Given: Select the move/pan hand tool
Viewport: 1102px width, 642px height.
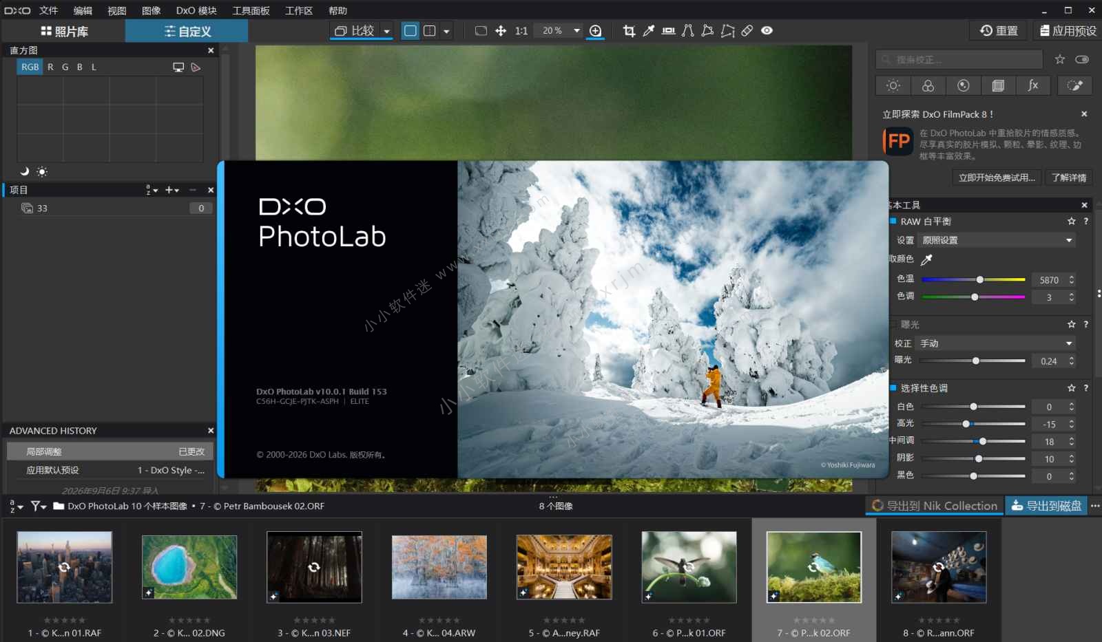Looking at the screenshot, I should tap(501, 31).
